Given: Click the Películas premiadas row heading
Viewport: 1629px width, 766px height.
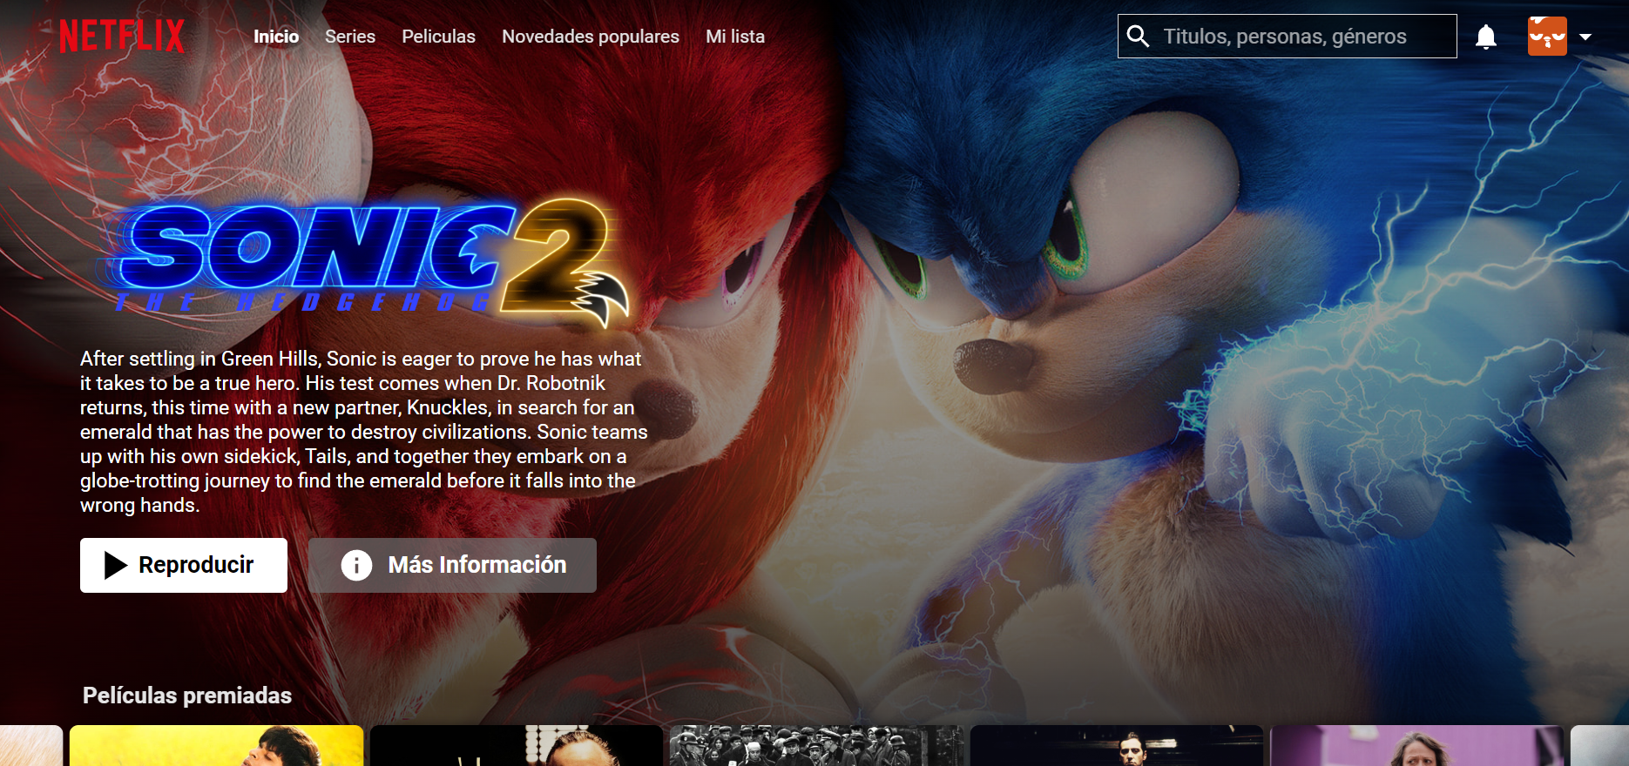Looking at the screenshot, I should 187,695.
